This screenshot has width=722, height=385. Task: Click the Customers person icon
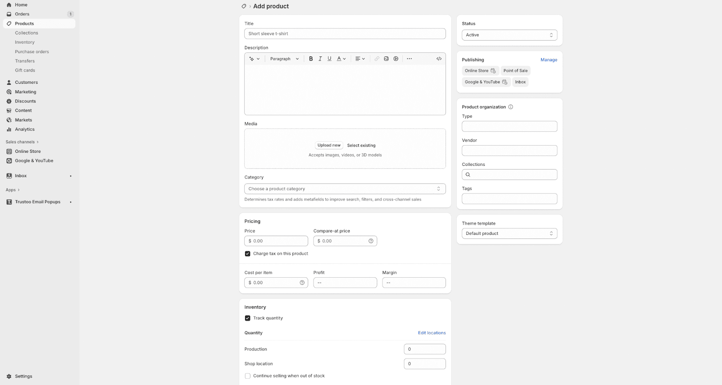point(9,82)
